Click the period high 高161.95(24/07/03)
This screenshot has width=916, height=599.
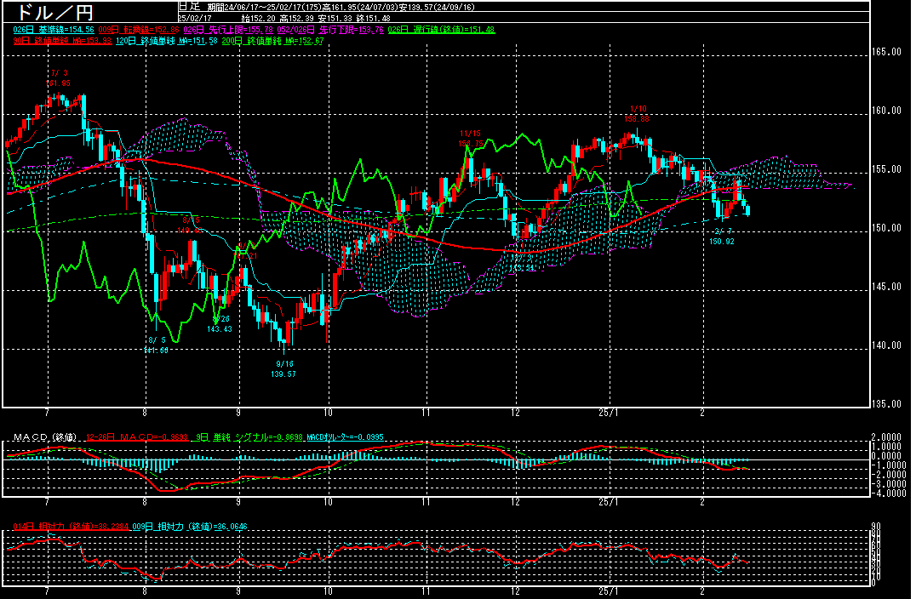coord(360,7)
